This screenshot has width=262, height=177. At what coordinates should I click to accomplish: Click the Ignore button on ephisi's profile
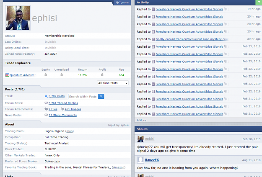[x=122, y=3]
